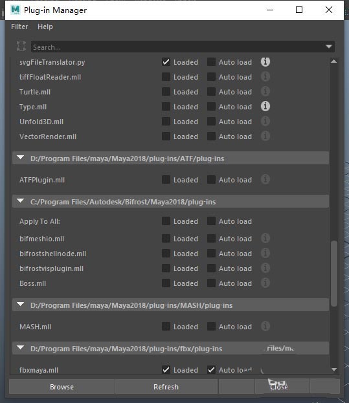Check Loaded for MASH.mll

pos(166,327)
